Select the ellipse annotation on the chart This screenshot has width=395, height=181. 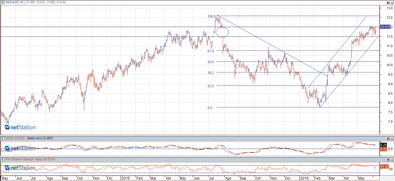coord(222,32)
